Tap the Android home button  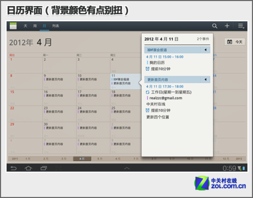click(28, 168)
